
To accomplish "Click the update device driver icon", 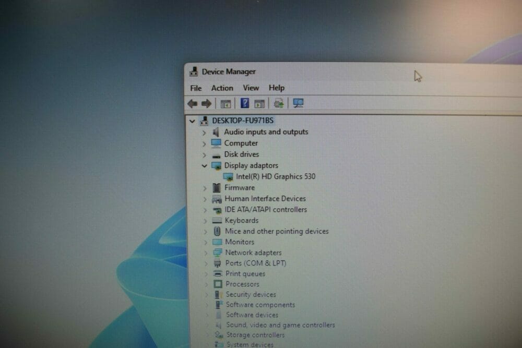I will (x=279, y=103).
